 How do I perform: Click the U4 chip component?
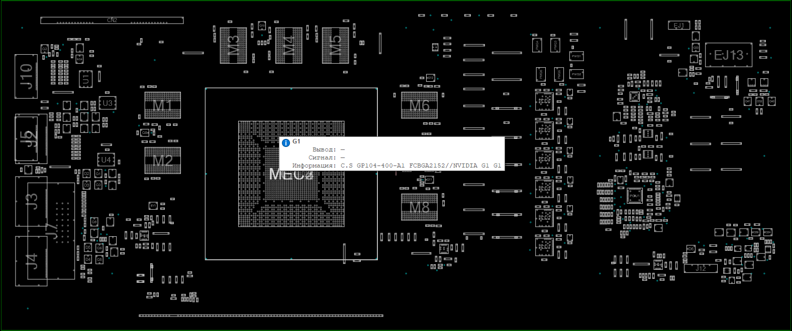[x=106, y=159]
